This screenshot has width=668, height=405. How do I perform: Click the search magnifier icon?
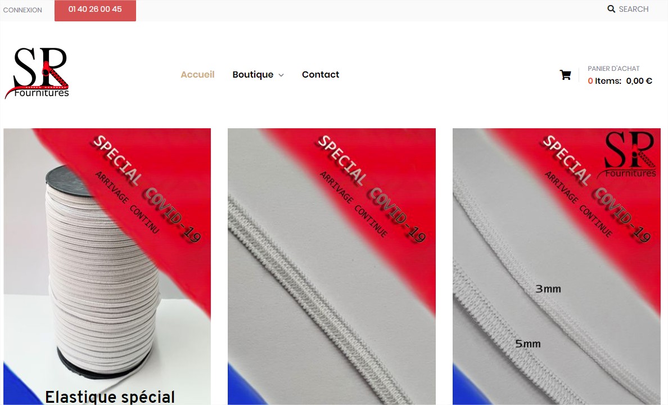[x=611, y=9]
